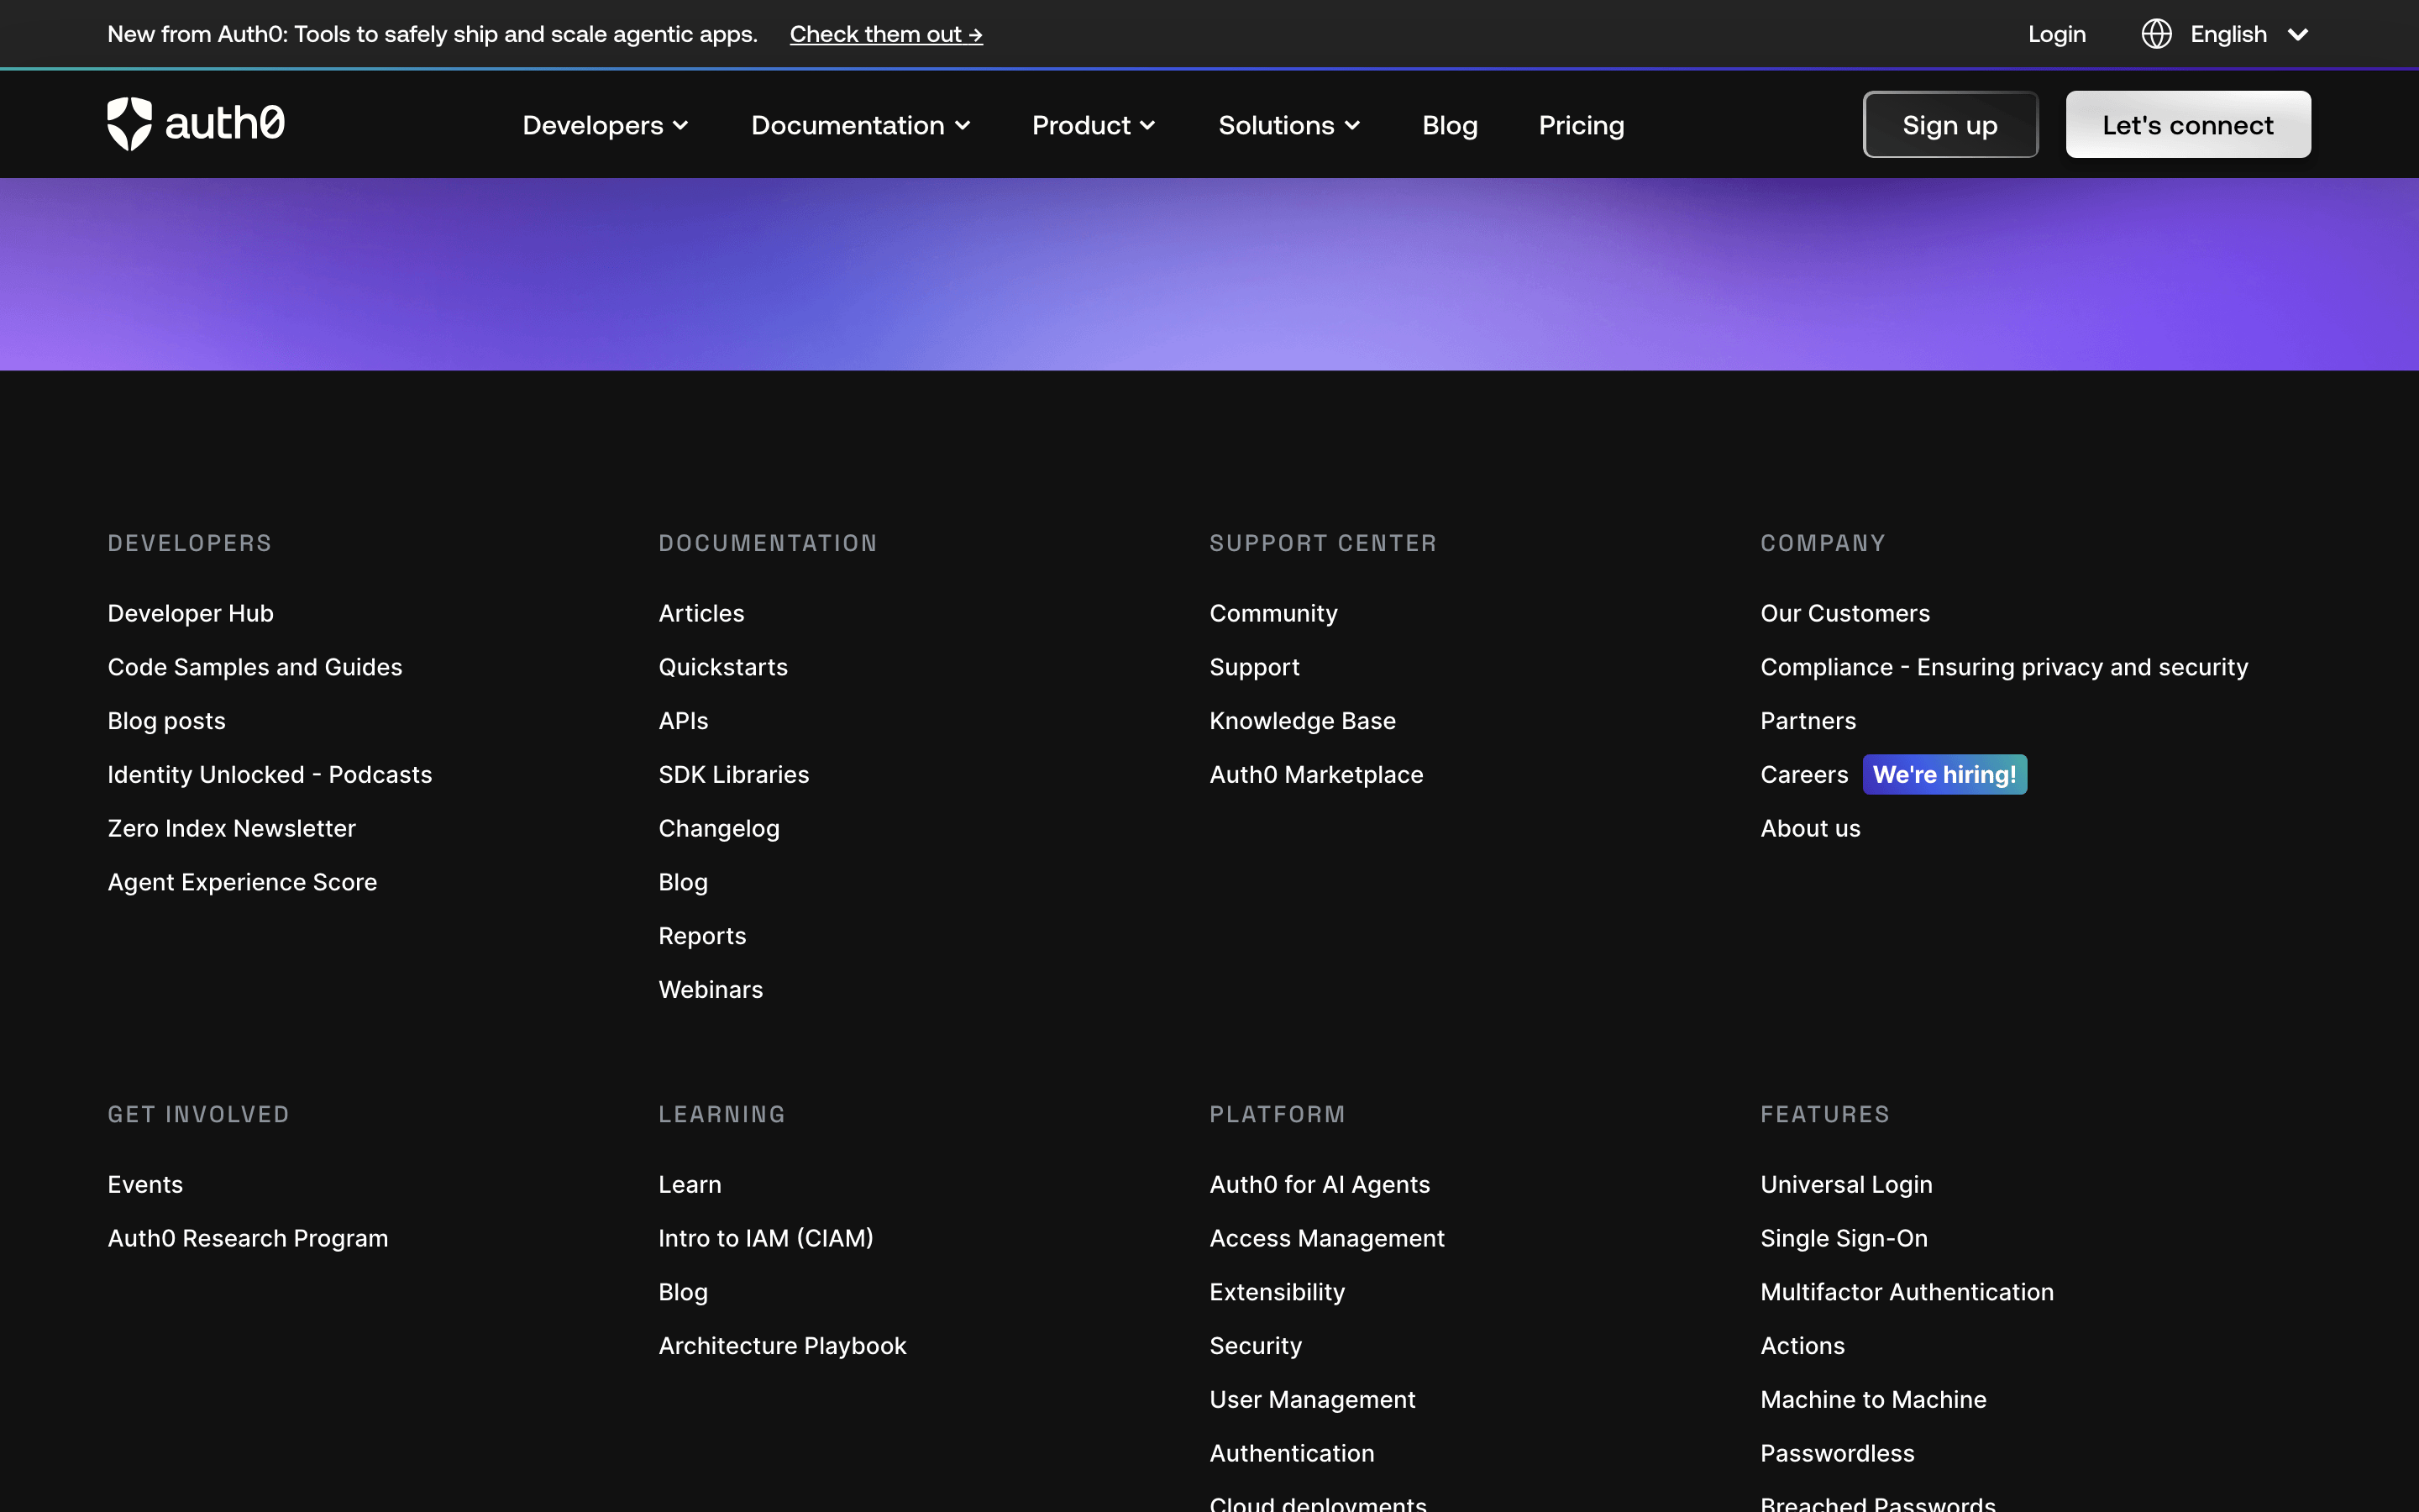Open Identity Unlocked - Podcasts link
This screenshot has height=1512, width=2419.
coord(269,775)
